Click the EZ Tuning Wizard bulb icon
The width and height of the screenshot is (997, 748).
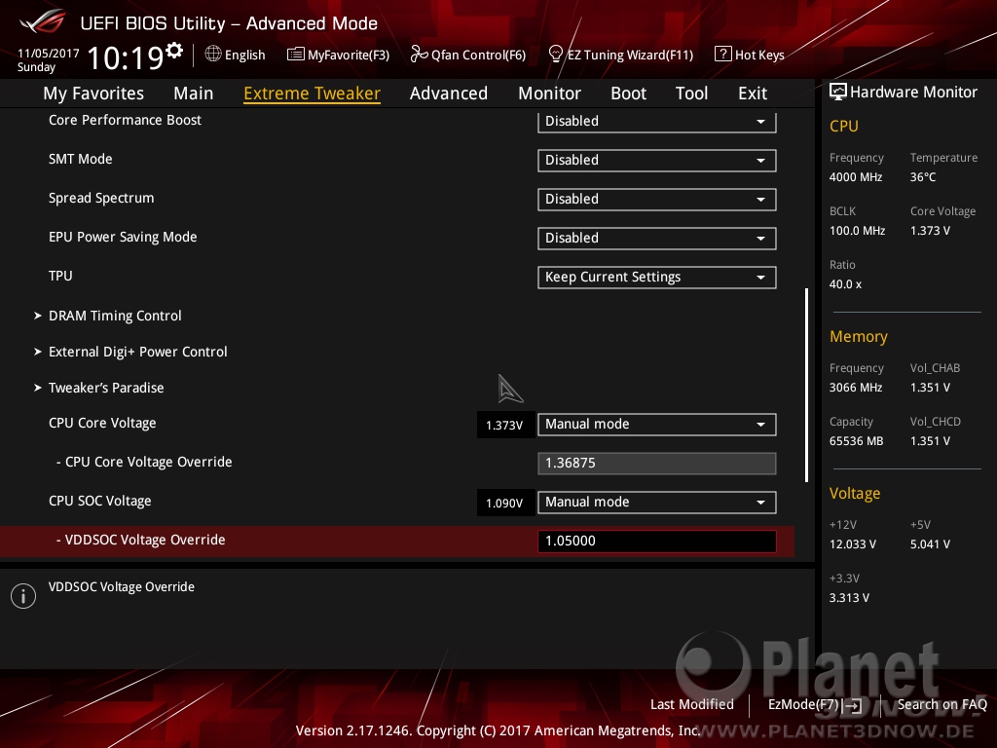[556, 55]
